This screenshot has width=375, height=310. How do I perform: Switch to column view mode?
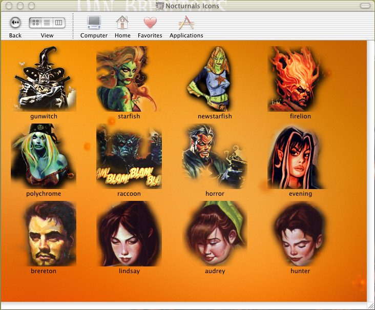(x=59, y=23)
